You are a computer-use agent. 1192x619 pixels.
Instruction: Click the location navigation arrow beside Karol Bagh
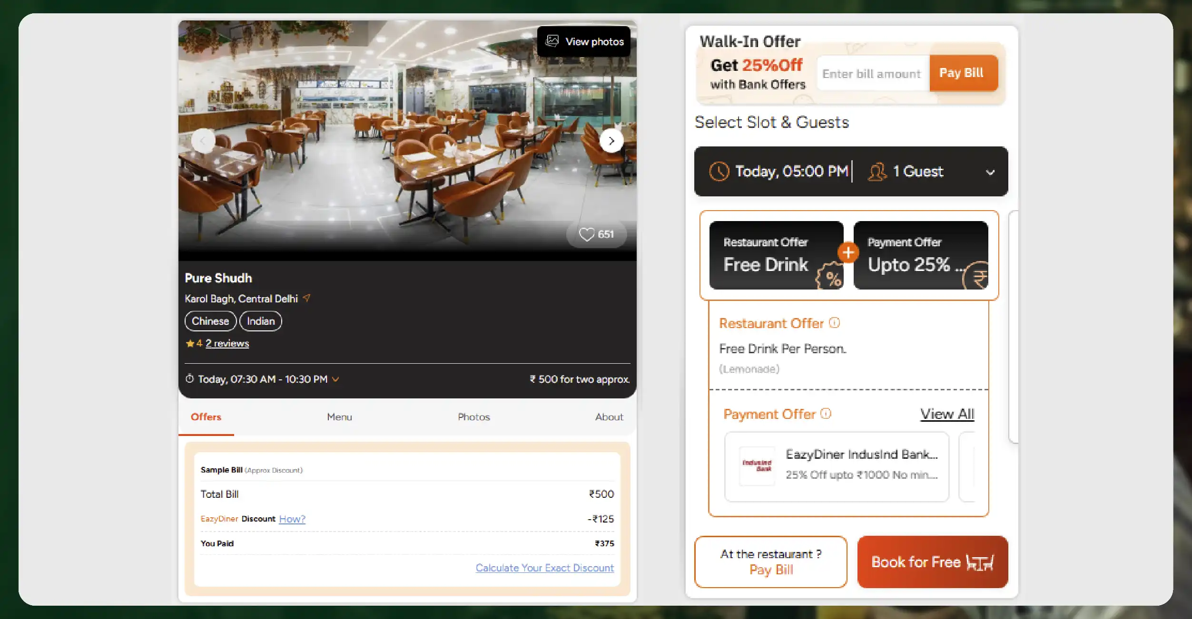(x=307, y=299)
